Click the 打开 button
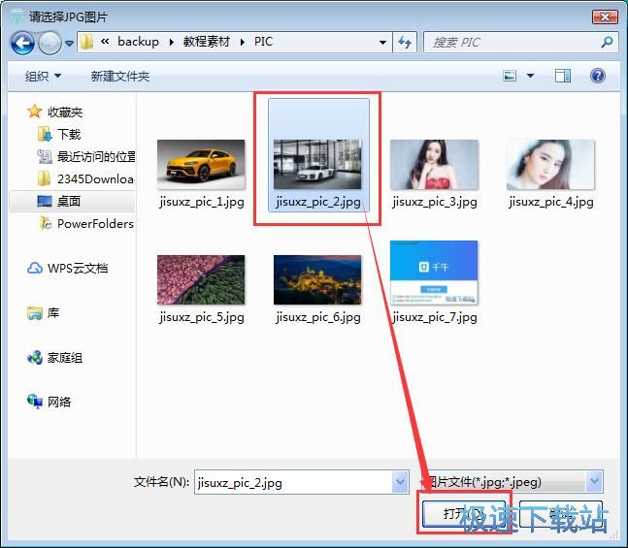The height and width of the screenshot is (548, 628). point(464,514)
